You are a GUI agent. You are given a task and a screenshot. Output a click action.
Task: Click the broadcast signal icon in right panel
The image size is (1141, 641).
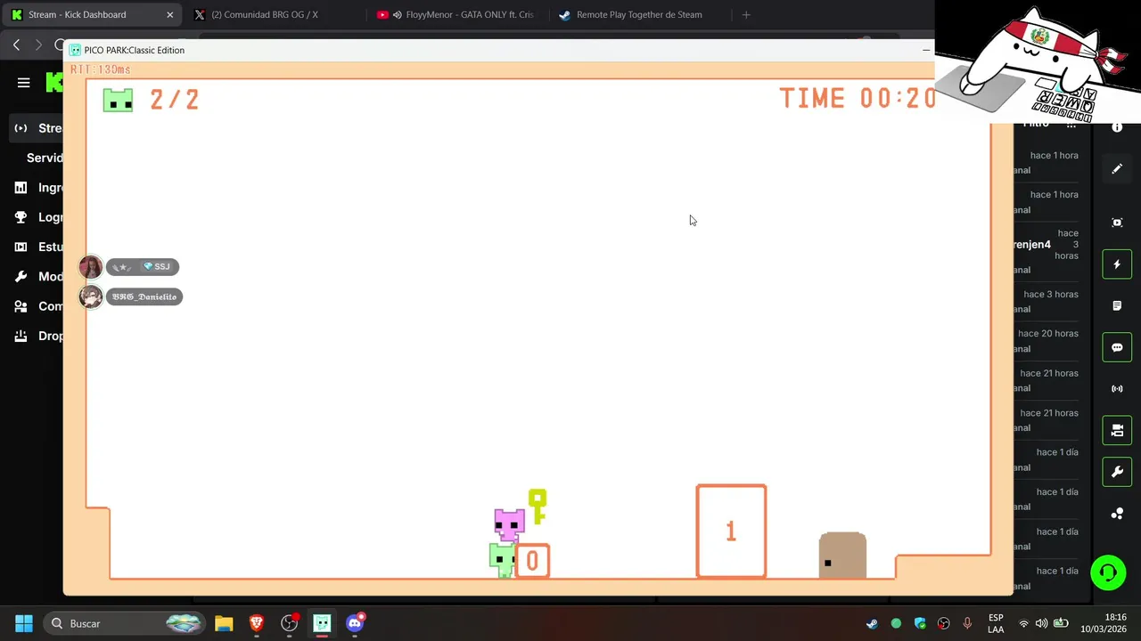tap(1117, 389)
